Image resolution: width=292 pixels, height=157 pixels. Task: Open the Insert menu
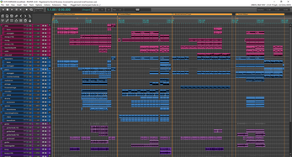(x=19, y=5)
